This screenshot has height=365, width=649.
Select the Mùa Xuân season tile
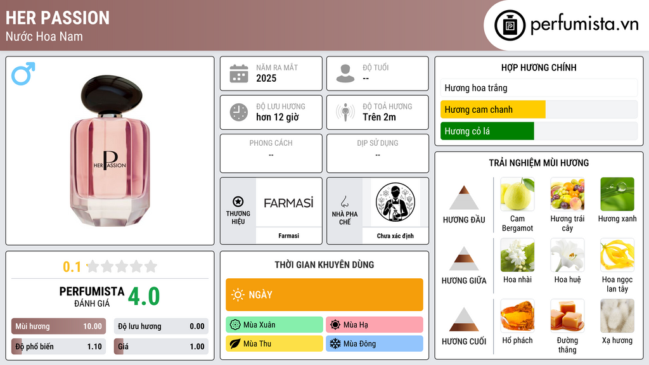[274, 324]
